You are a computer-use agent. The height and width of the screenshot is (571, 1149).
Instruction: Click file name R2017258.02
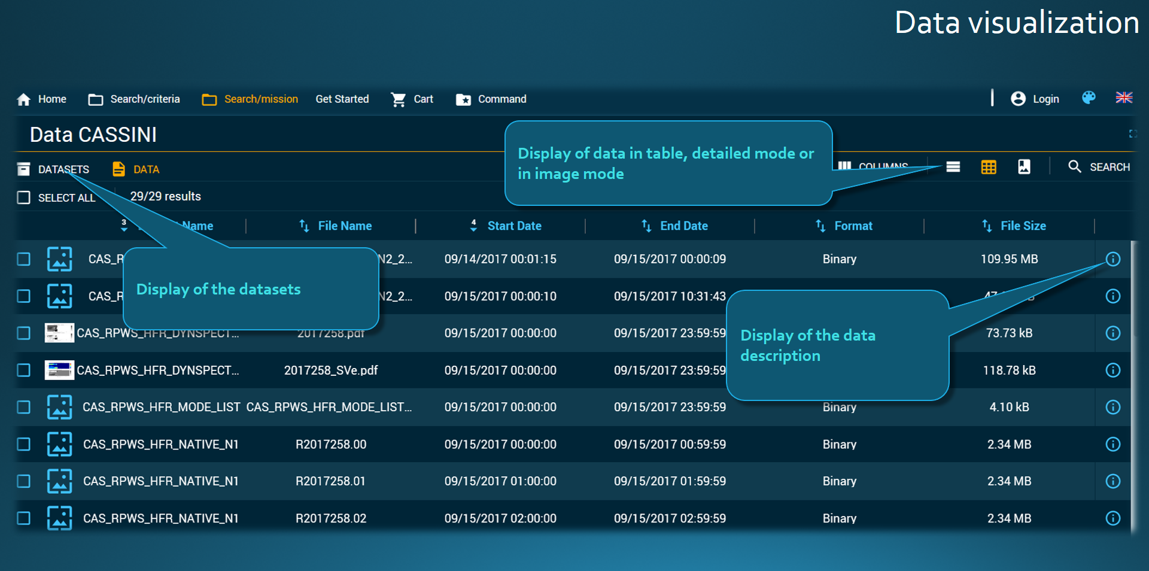point(331,518)
